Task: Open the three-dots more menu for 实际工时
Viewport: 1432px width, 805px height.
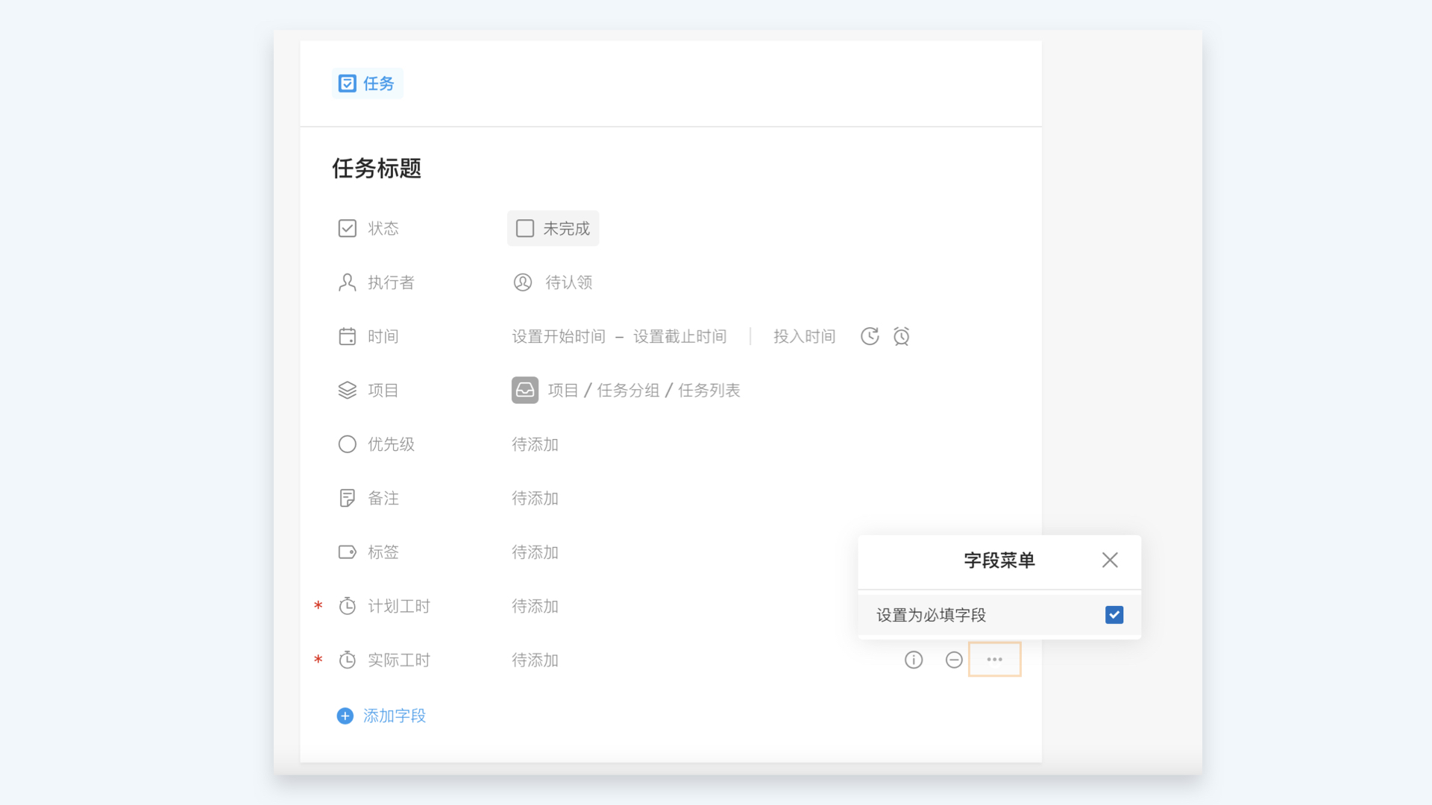Action: click(995, 660)
